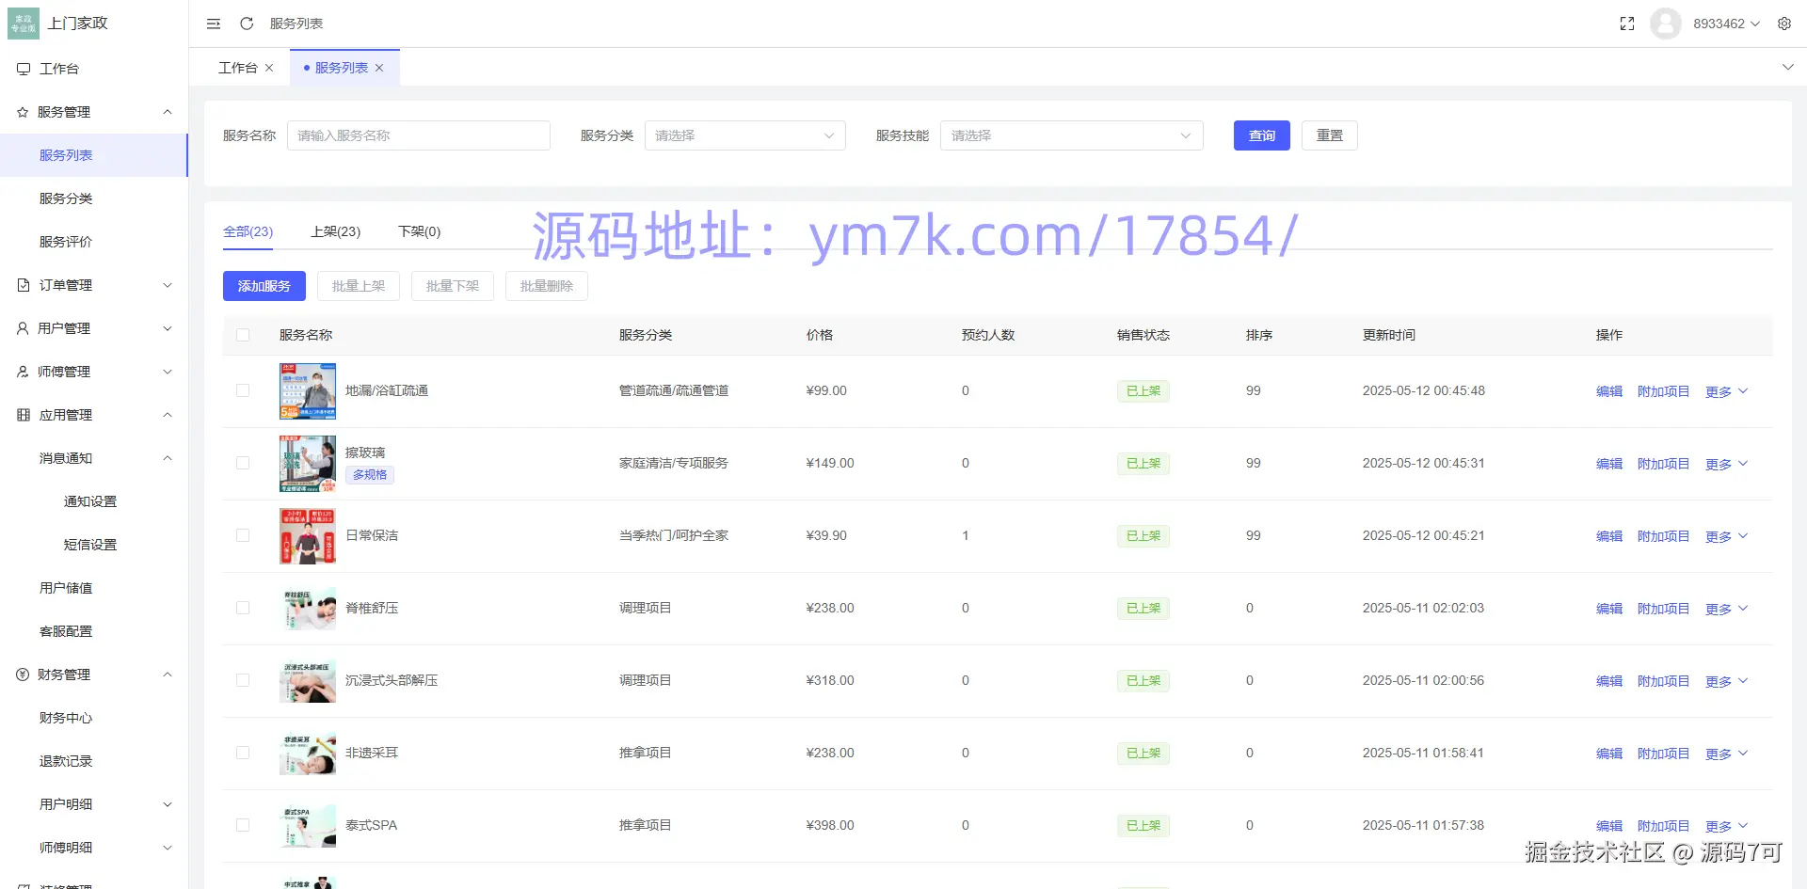Click the 添加服务 button
The height and width of the screenshot is (889, 1807).
pos(264,286)
